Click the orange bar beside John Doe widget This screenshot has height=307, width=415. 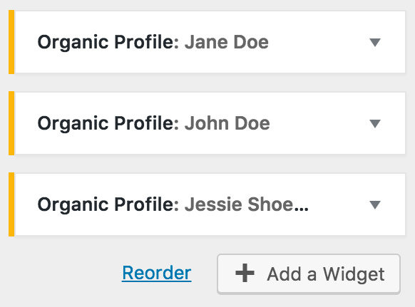point(11,123)
